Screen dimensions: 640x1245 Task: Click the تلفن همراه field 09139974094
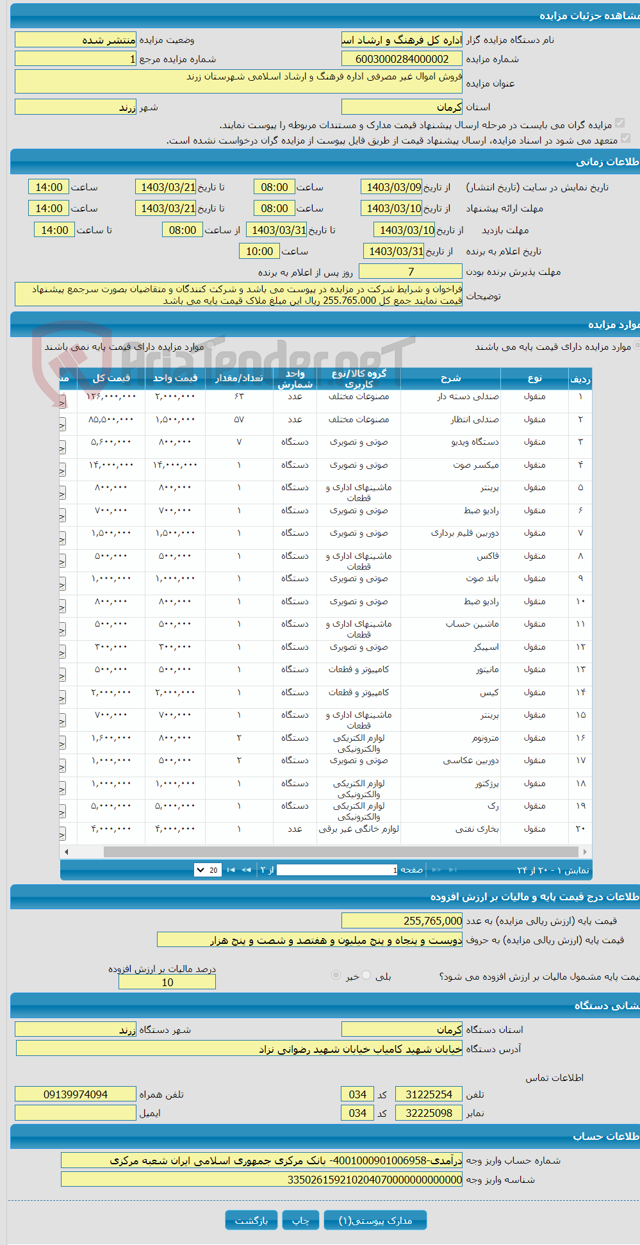tap(76, 1094)
